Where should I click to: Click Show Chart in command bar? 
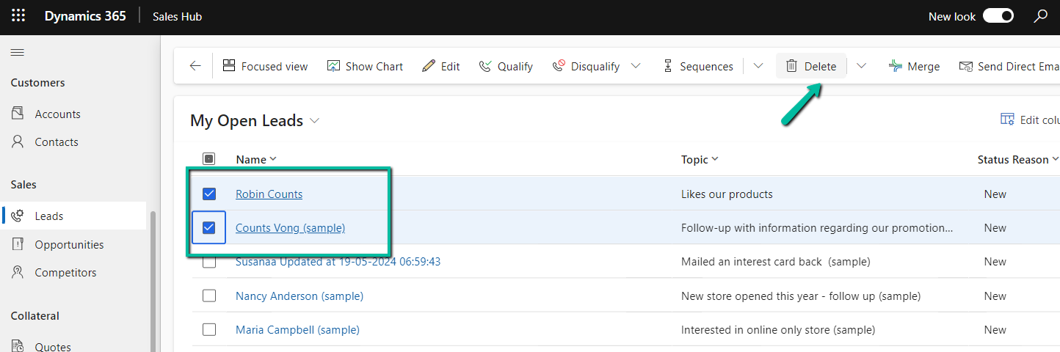[x=365, y=66]
